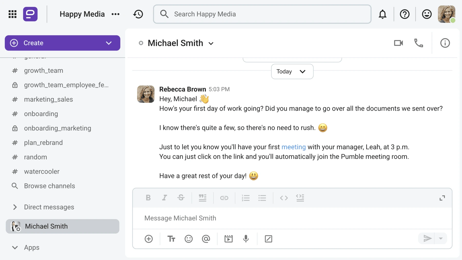The width and height of the screenshot is (462, 260).
Task: Expand the Create dropdown arrow
Action: click(109, 43)
